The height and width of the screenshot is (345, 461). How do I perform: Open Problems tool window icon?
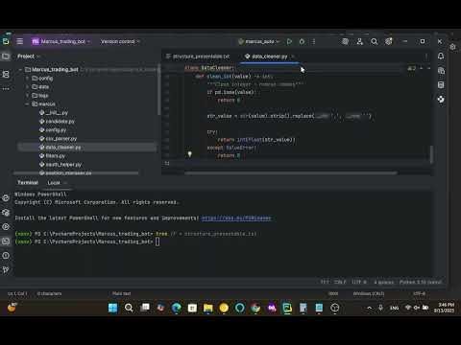click(x=6, y=256)
